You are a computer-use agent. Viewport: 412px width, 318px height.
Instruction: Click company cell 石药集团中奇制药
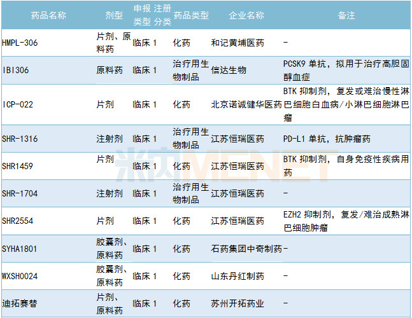246,249
